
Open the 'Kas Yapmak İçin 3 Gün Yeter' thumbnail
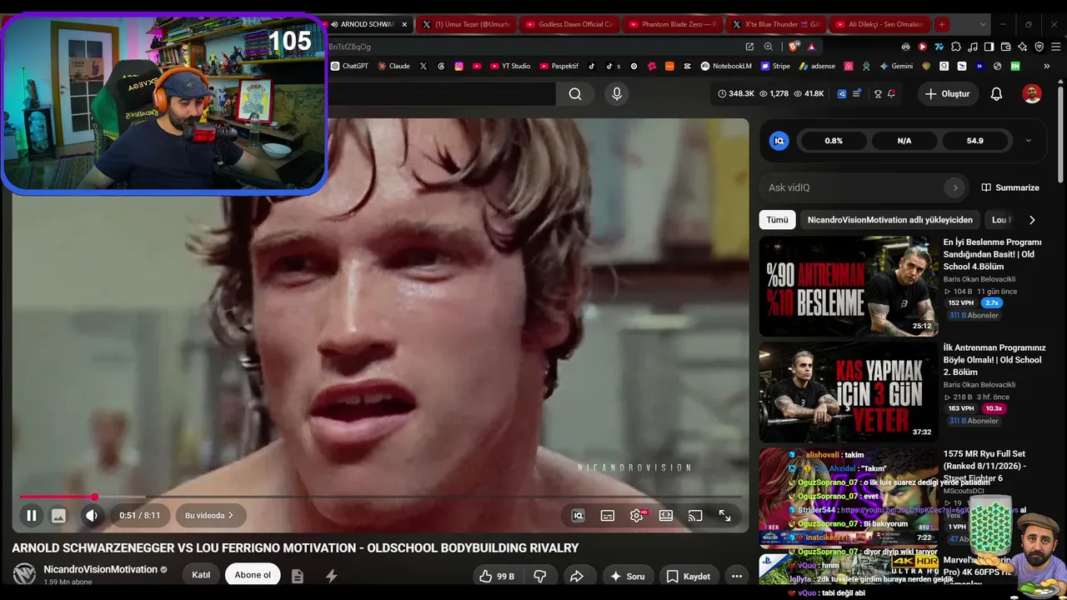pyautogui.click(x=848, y=392)
